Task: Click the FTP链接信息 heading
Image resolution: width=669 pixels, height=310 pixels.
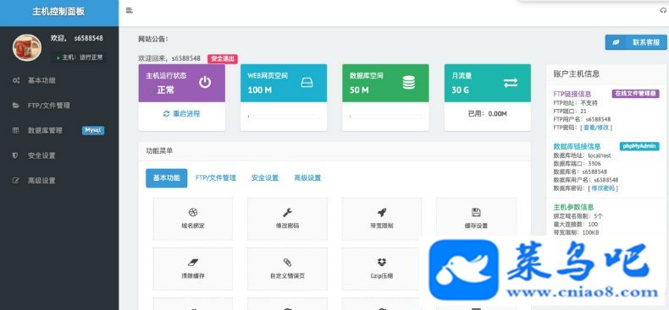Action: click(572, 94)
